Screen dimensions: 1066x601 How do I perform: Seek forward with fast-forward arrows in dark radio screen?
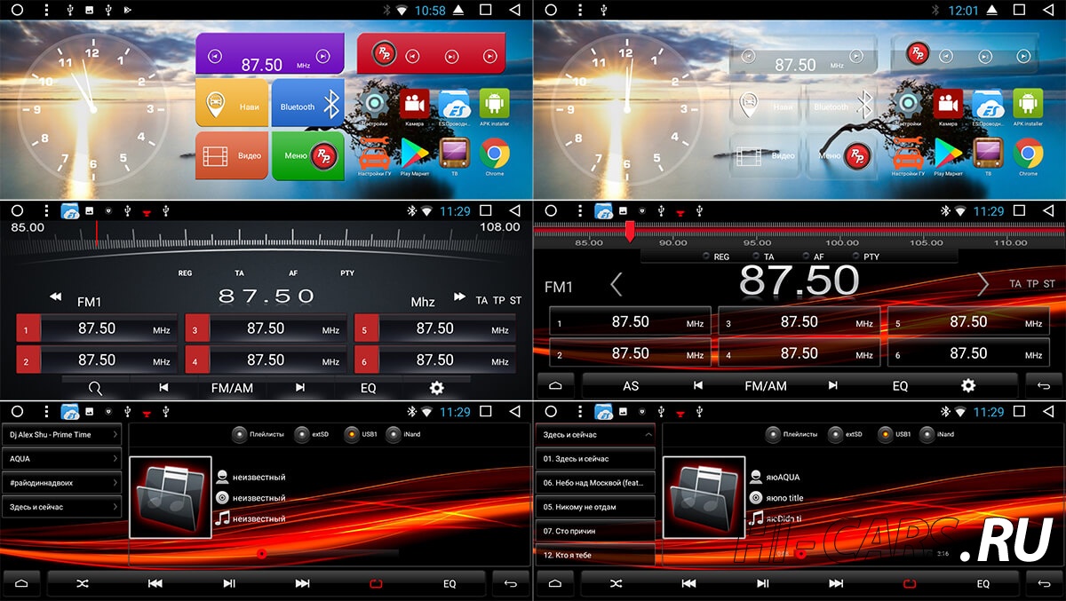pyautogui.click(x=459, y=297)
